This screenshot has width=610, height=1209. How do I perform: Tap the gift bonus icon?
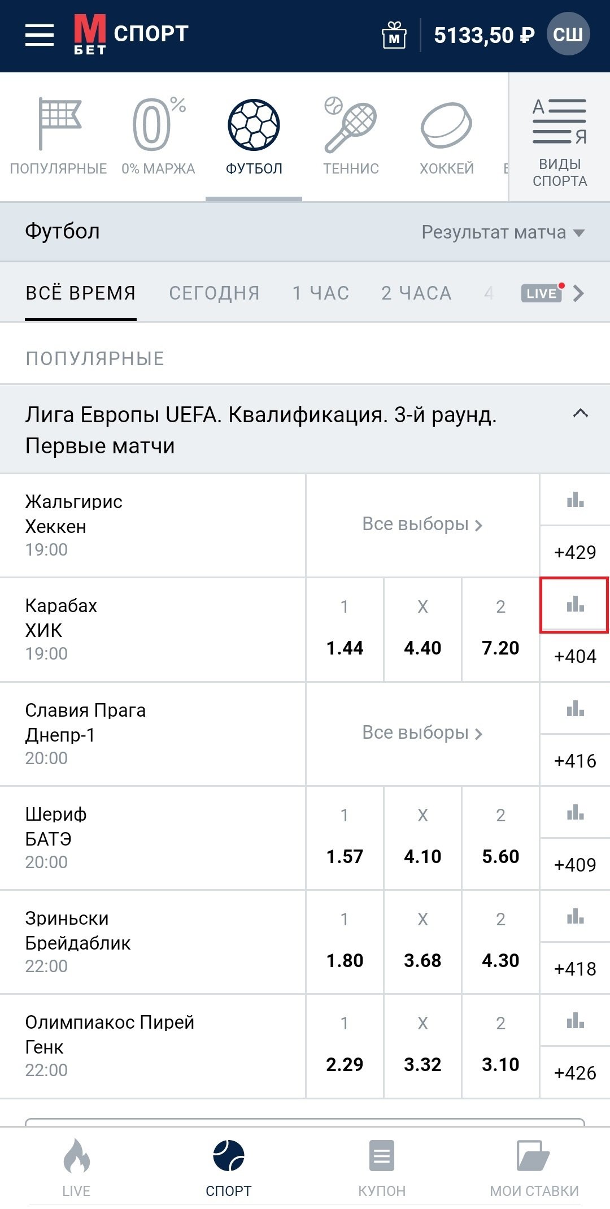click(x=394, y=35)
